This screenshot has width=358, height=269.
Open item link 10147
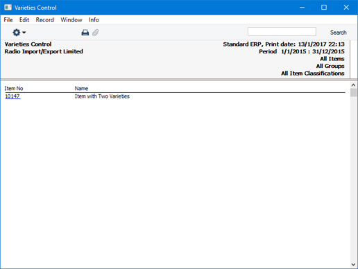[12, 96]
